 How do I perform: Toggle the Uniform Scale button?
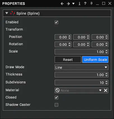pyautogui.click(x=95, y=60)
